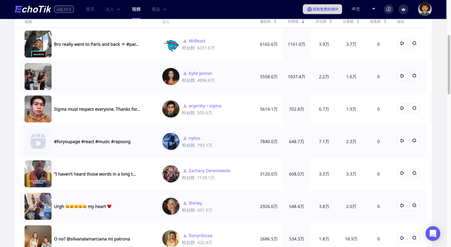
Task: Open Kylie Jenner's video thumbnail
Action: point(38,77)
